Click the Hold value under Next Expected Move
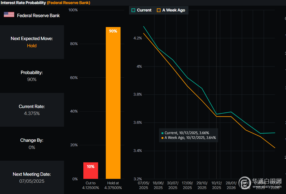 coord(32,46)
